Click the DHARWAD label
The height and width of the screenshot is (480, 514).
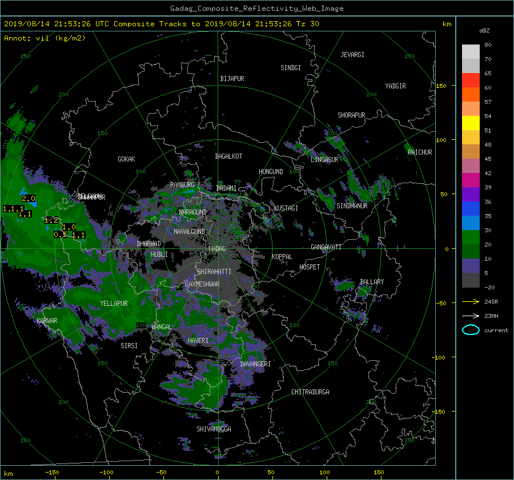pos(149,244)
